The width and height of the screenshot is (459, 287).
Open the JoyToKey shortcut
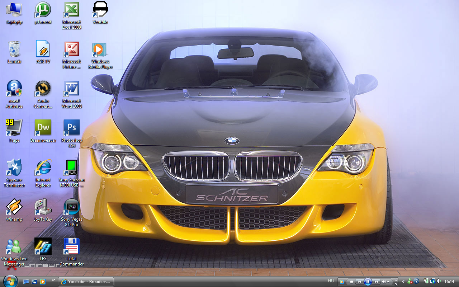click(43, 211)
